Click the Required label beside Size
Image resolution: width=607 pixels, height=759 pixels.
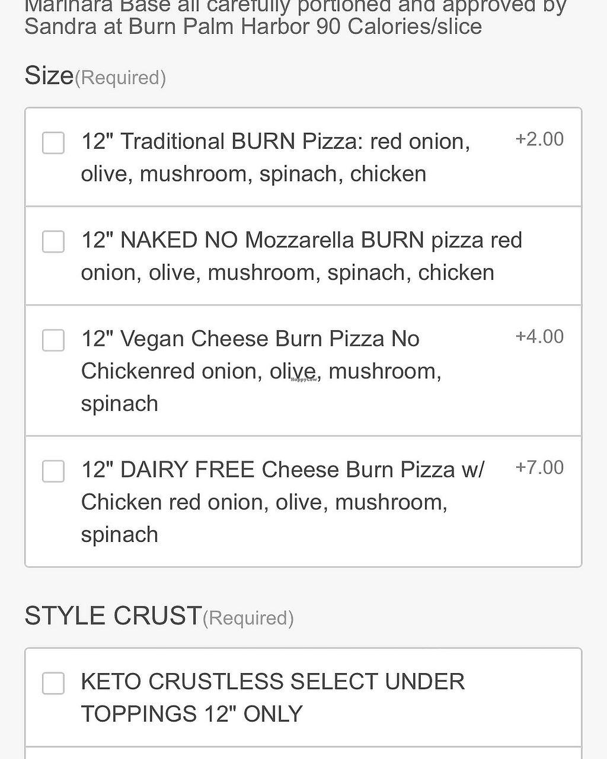pyautogui.click(x=120, y=78)
